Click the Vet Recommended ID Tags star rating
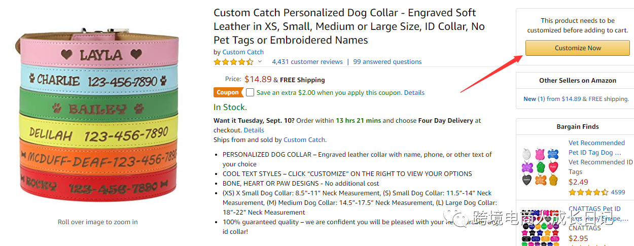This screenshot has width=634, height=246. tap(588, 192)
